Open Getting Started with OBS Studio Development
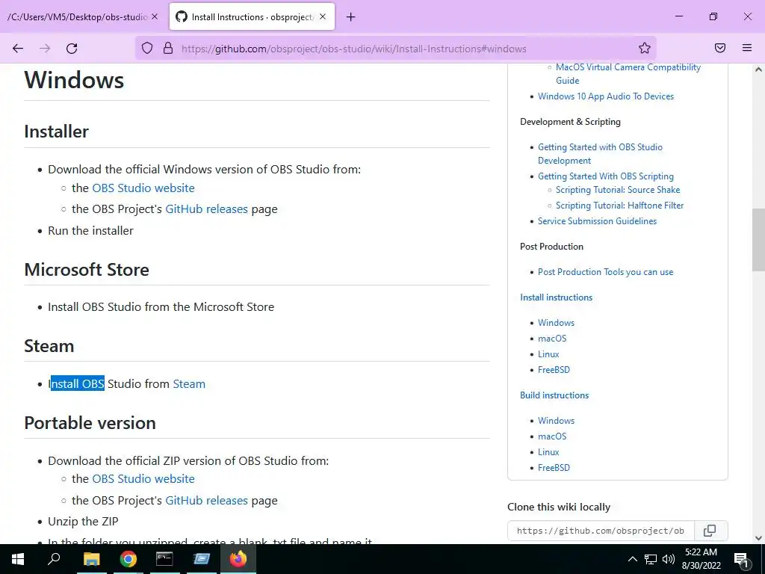This screenshot has width=765, height=574. coord(600,154)
